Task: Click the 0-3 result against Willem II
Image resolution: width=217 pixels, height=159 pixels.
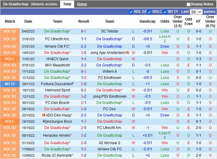Action: click(x=84, y=71)
